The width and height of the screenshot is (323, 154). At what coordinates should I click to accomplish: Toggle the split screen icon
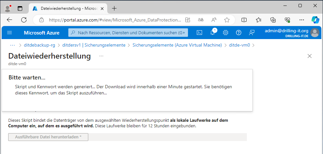(244, 20)
